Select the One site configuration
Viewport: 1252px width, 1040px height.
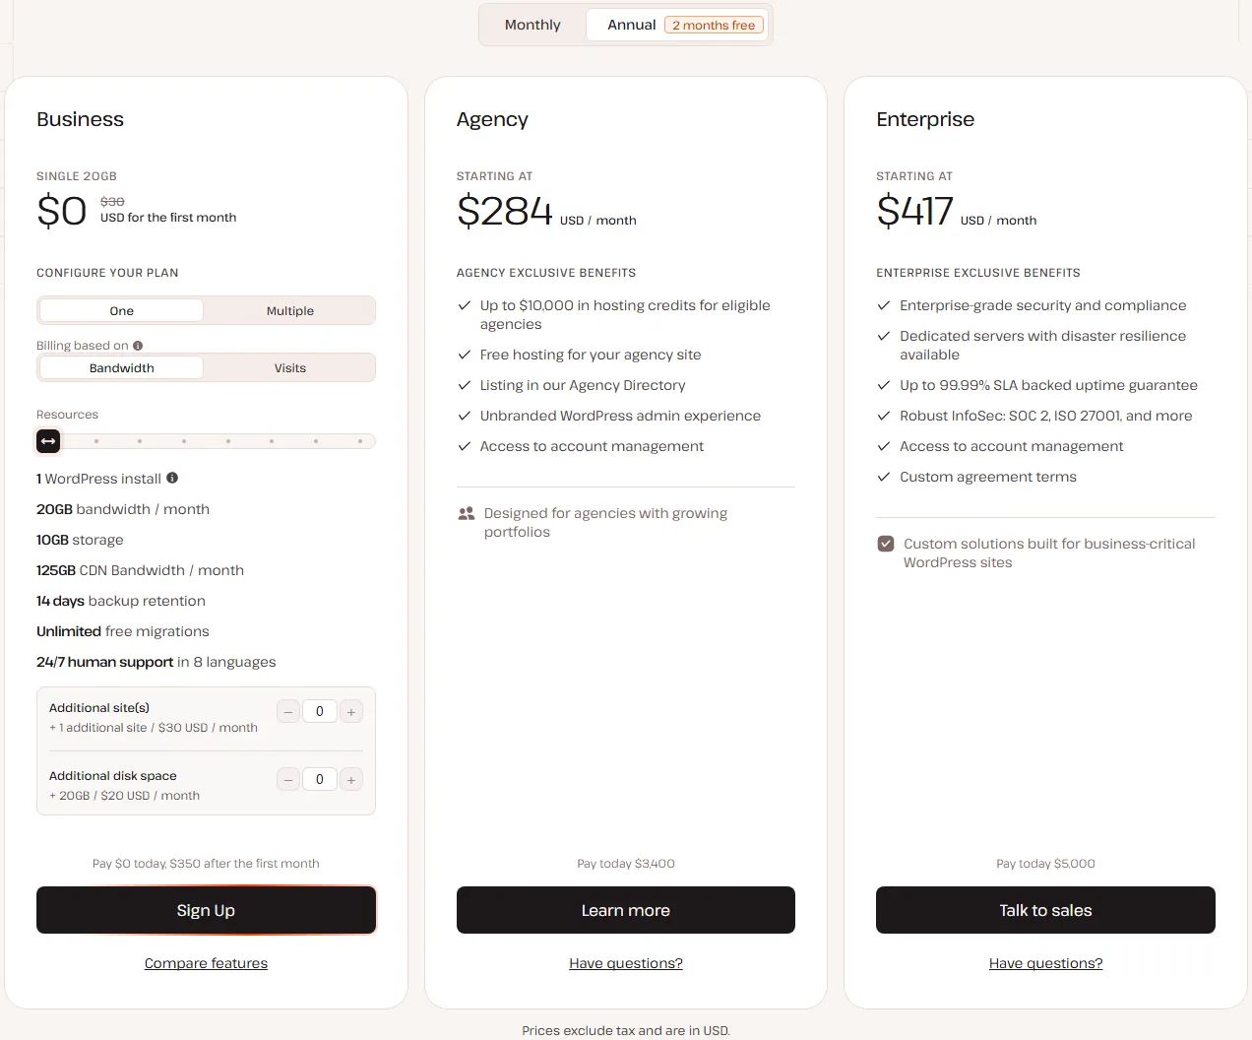click(x=122, y=311)
